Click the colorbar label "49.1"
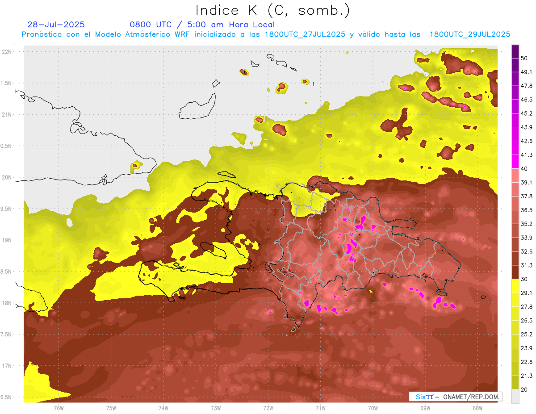The height and width of the screenshot is (414, 536). [x=526, y=72]
